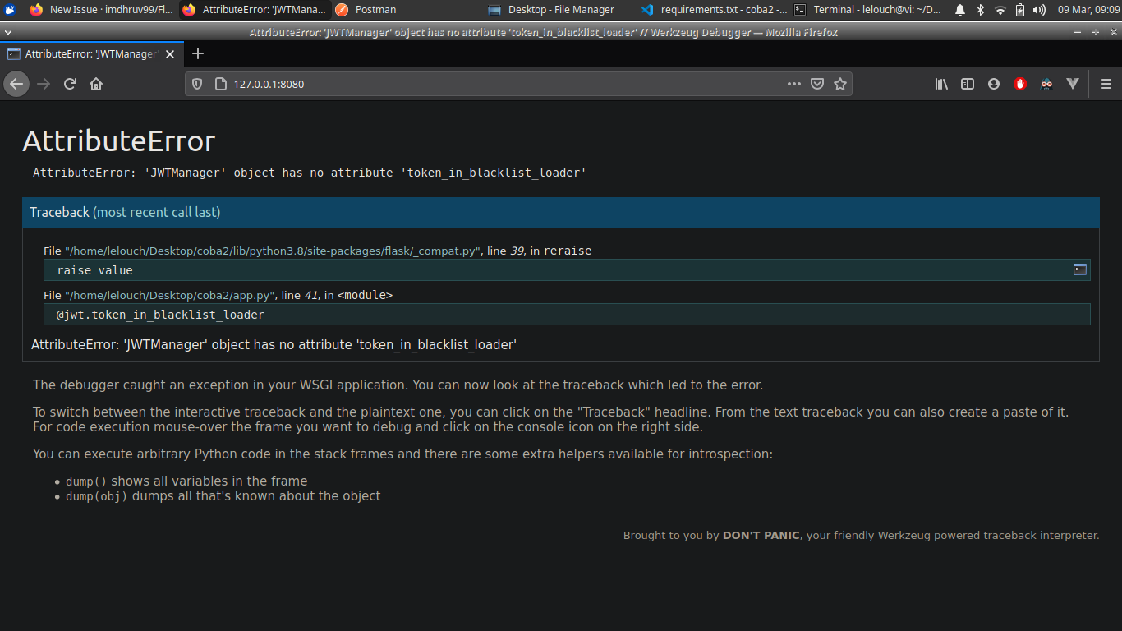Open the Firefox home page icon
The image size is (1122, 631).
point(96,83)
